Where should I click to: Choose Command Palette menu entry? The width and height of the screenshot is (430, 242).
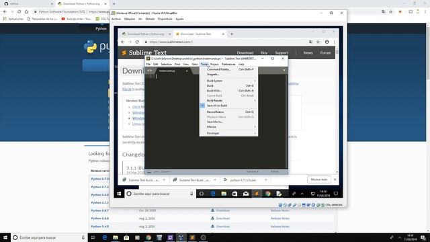click(228, 69)
